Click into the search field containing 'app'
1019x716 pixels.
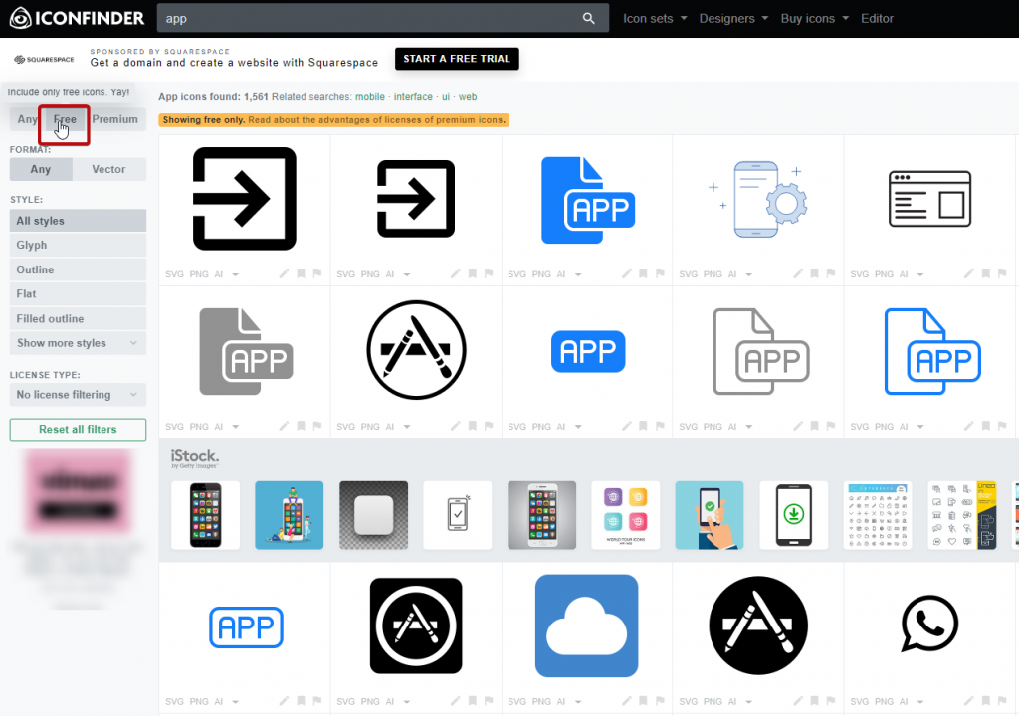click(x=368, y=18)
